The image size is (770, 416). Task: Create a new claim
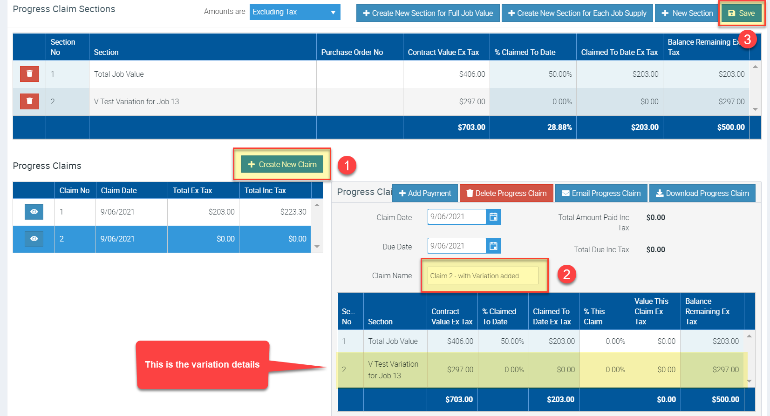pyautogui.click(x=282, y=164)
